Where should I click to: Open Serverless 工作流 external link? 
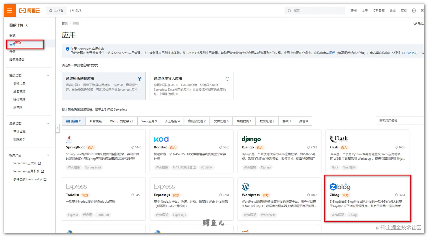click(27, 163)
